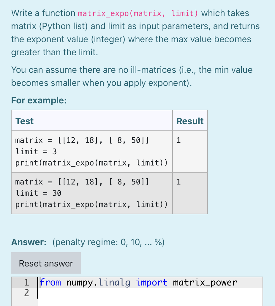Click the result value 1 of the second test
This screenshot has height=306, width=275.
pyautogui.click(x=178, y=182)
